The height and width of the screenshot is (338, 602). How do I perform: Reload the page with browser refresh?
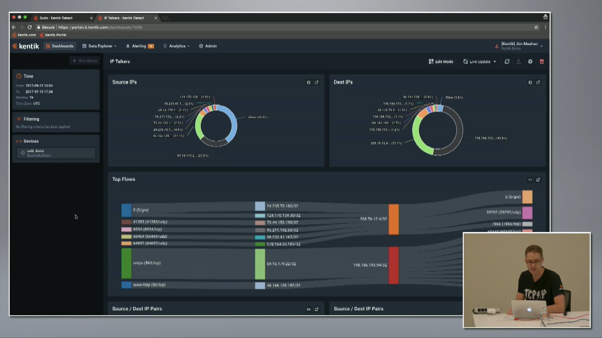(30, 27)
